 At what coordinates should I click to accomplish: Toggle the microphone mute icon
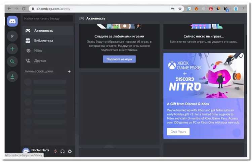[55, 151]
